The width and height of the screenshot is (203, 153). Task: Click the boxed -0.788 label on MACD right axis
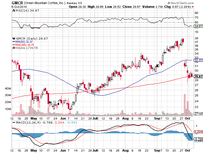click(198, 139)
